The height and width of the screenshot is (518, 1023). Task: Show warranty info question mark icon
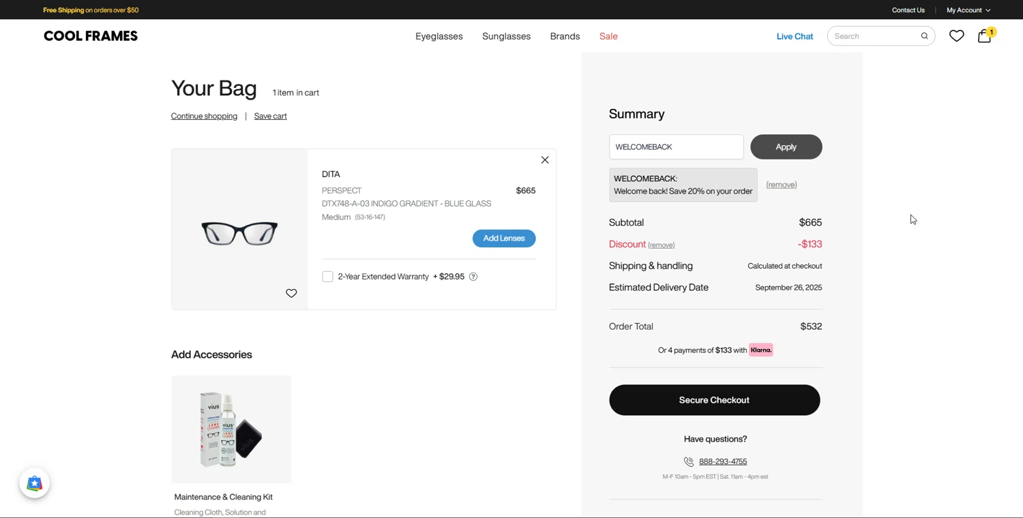click(473, 277)
